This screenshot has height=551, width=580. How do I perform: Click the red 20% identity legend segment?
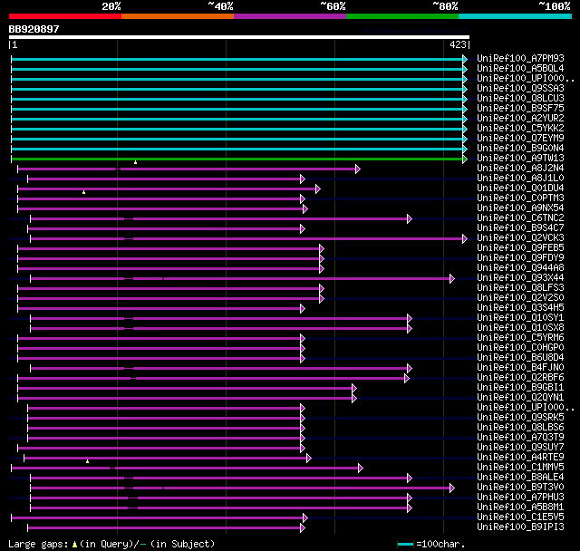[65, 16]
